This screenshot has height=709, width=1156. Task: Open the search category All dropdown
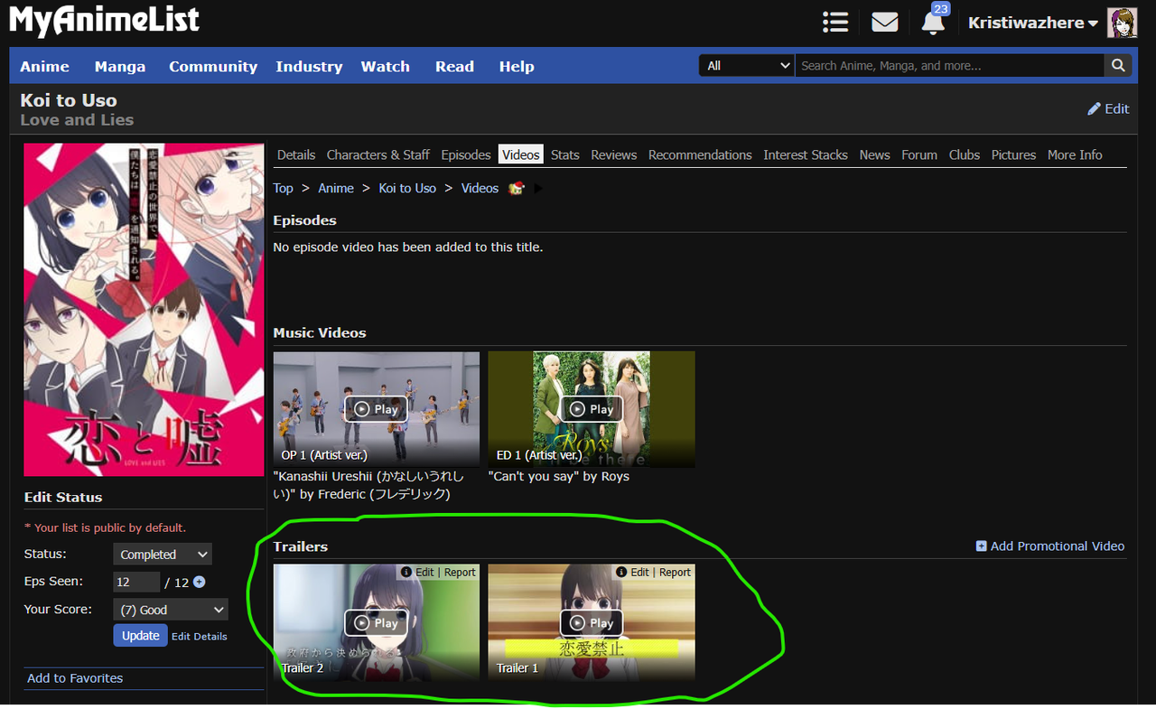coord(747,65)
